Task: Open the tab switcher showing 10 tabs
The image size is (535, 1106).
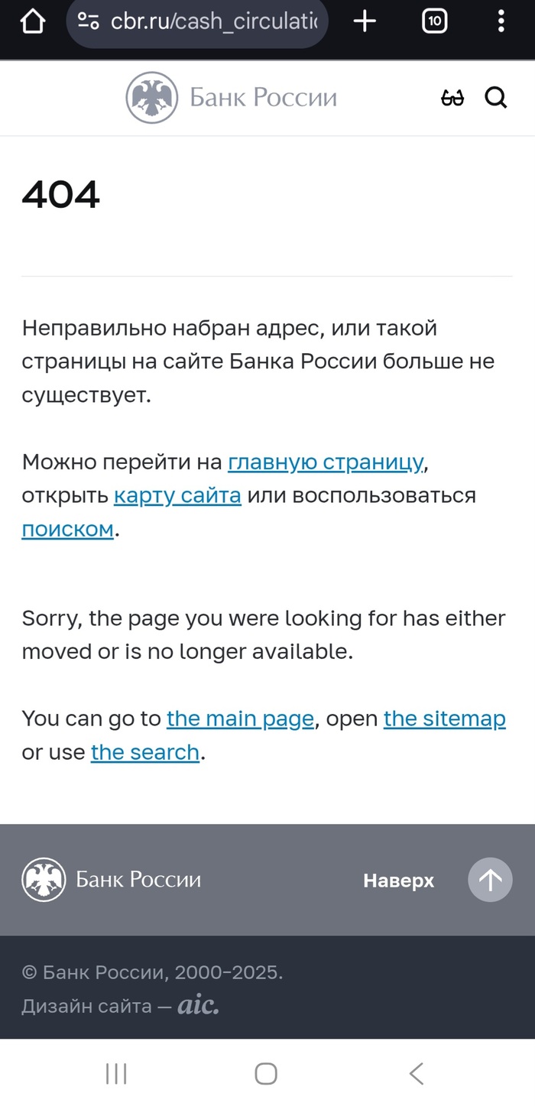Action: click(434, 22)
